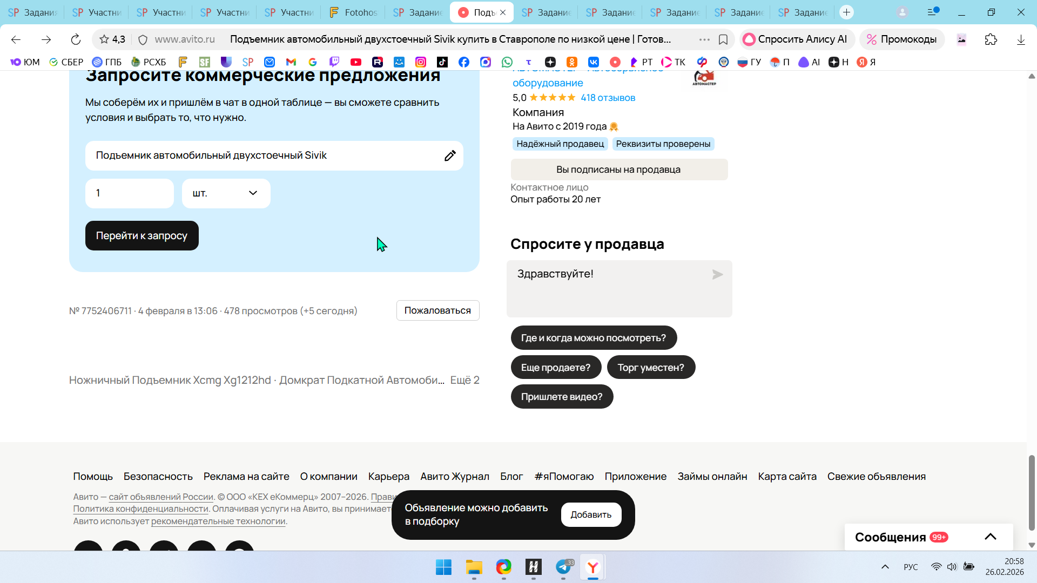Click the send arrow in seller message box
This screenshot has height=583, width=1037.
pyautogui.click(x=717, y=275)
